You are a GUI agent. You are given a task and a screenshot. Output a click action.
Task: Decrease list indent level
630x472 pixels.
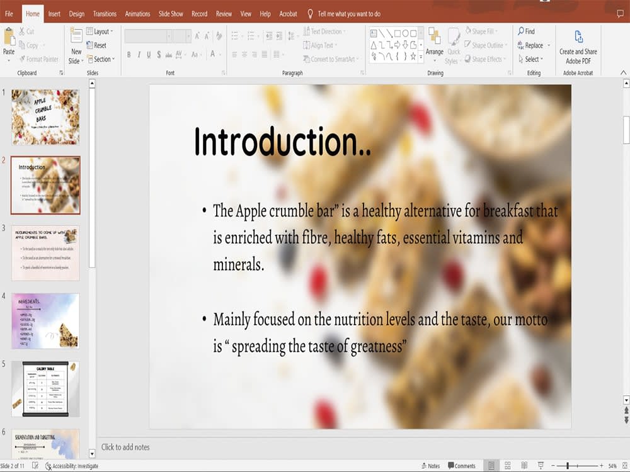269,36
